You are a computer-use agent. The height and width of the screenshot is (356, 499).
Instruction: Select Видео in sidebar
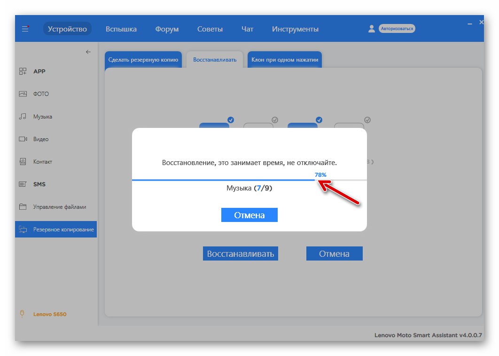tap(41, 139)
